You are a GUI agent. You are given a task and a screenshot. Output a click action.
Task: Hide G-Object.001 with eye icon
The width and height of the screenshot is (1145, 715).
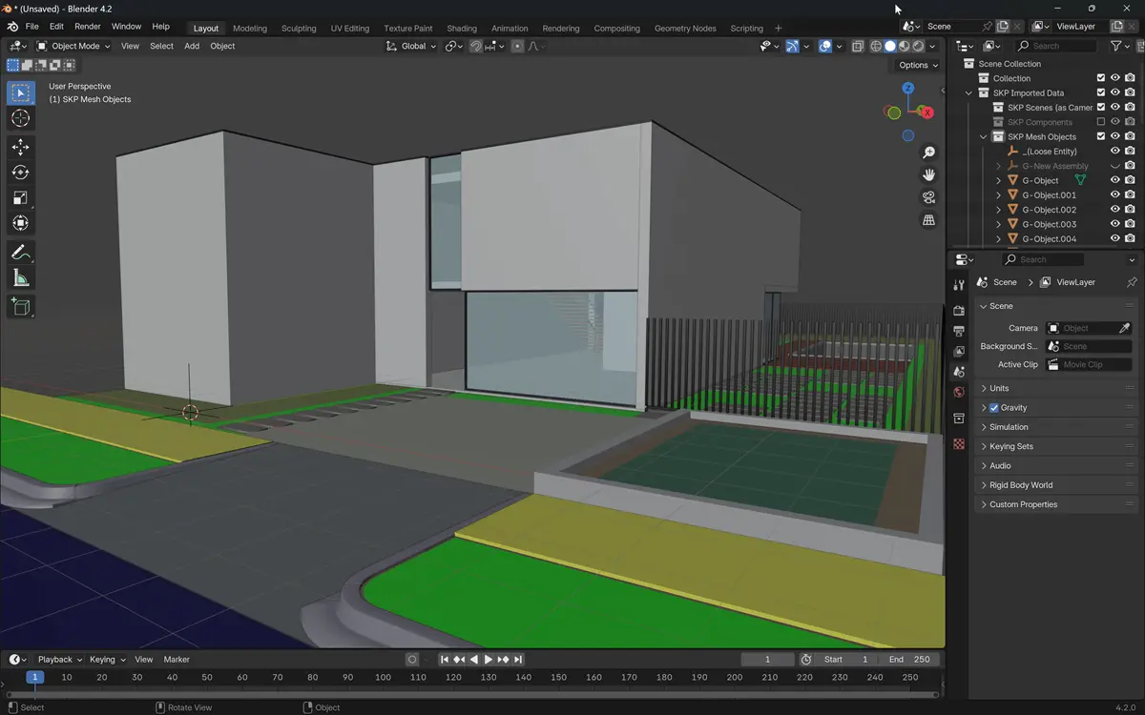coord(1114,195)
